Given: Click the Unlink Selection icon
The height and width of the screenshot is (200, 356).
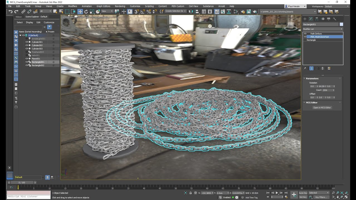Looking at the screenshot, I should tap(29, 11).
